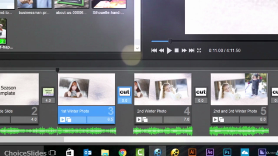Click the cut transition icon after slide 4
Image resolution: width=278 pixels, height=156 pixels.
(x=201, y=92)
